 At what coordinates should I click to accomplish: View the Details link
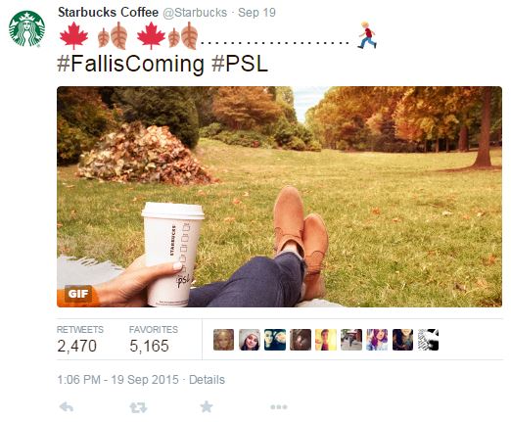[x=207, y=380]
